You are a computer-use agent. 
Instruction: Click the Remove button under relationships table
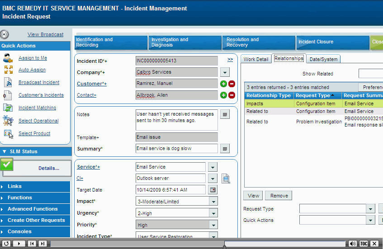click(279, 196)
